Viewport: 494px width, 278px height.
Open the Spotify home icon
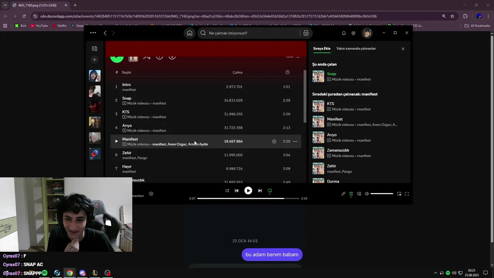click(189, 33)
